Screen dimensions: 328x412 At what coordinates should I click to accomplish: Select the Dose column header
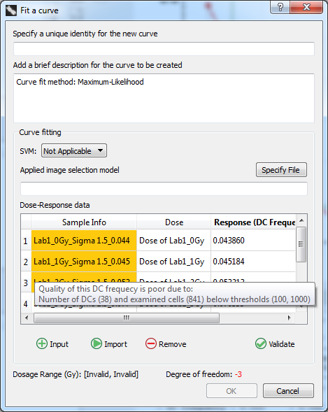click(x=174, y=222)
